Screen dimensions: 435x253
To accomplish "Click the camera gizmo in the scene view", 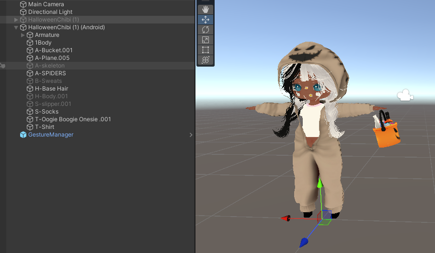I will click(x=405, y=95).
